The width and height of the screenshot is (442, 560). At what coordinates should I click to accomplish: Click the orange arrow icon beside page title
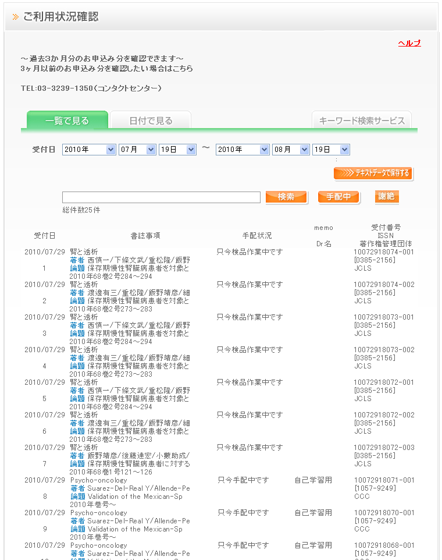pos(16,17)
